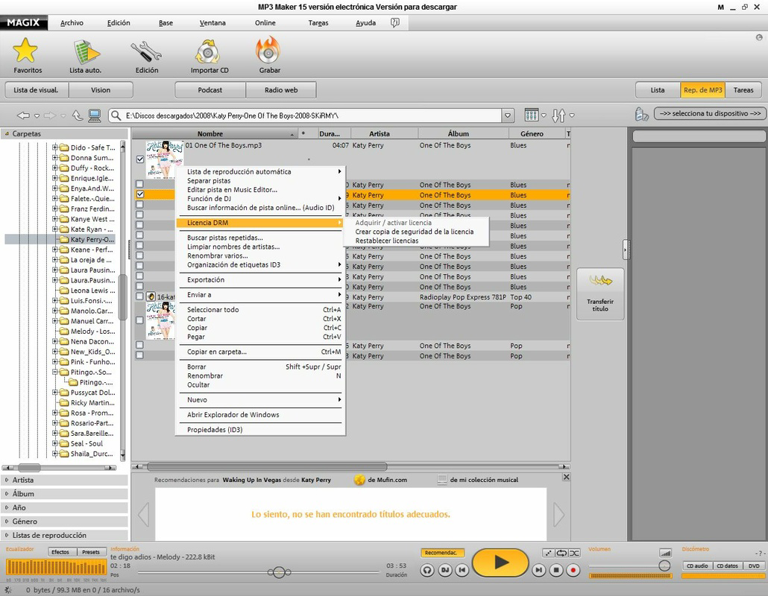Screen dimensions: 768x596
Task: Open the Tareas menu in the menu bar
Action: click(318, 22)
